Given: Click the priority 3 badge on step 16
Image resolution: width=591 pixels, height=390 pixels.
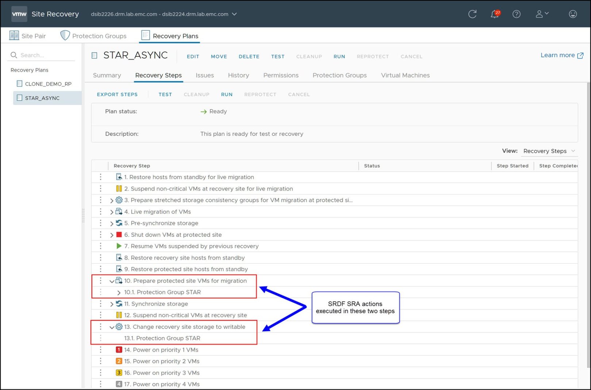Looking at the screenshot, I should click(x=119, y=373).
